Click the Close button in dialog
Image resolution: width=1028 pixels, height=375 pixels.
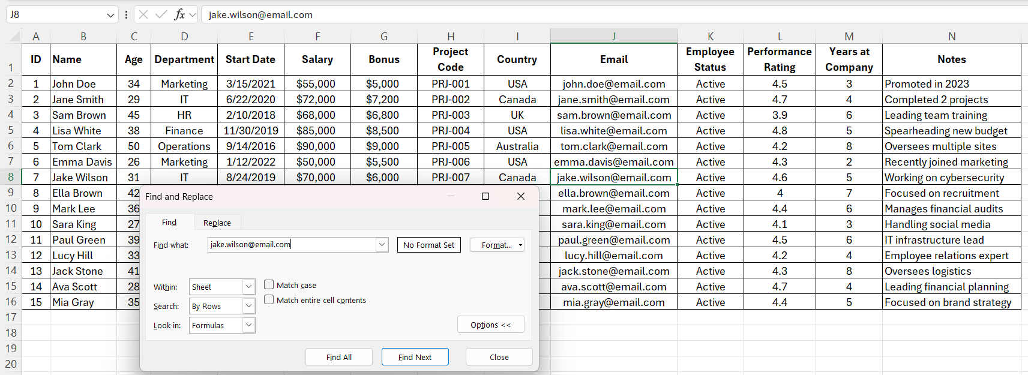[499, 357]
